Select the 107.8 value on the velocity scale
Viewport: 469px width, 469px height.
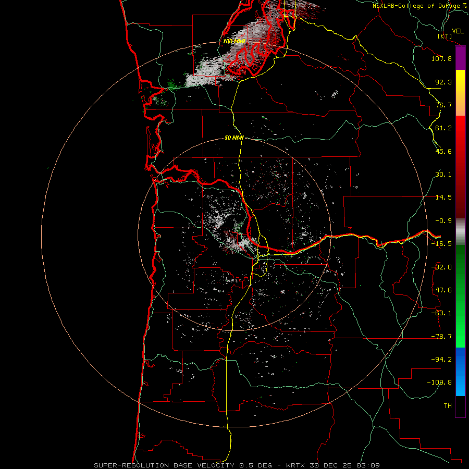coord(441,58)
